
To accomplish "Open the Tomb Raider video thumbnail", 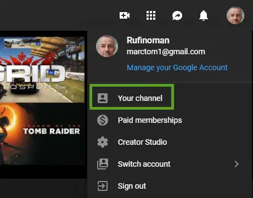I will (x=42, y=134).
